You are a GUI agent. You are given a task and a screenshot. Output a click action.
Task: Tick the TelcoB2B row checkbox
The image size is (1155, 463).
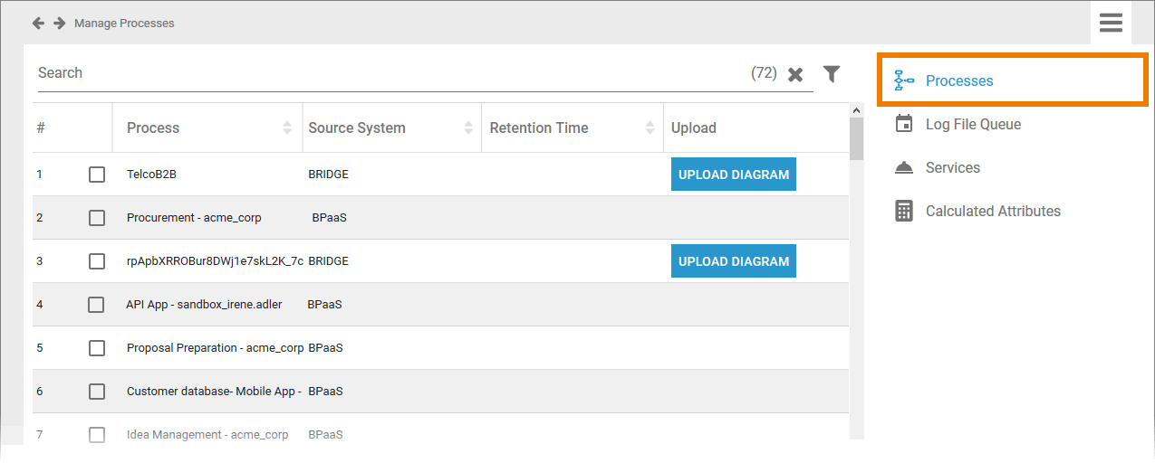coord(97,175)
